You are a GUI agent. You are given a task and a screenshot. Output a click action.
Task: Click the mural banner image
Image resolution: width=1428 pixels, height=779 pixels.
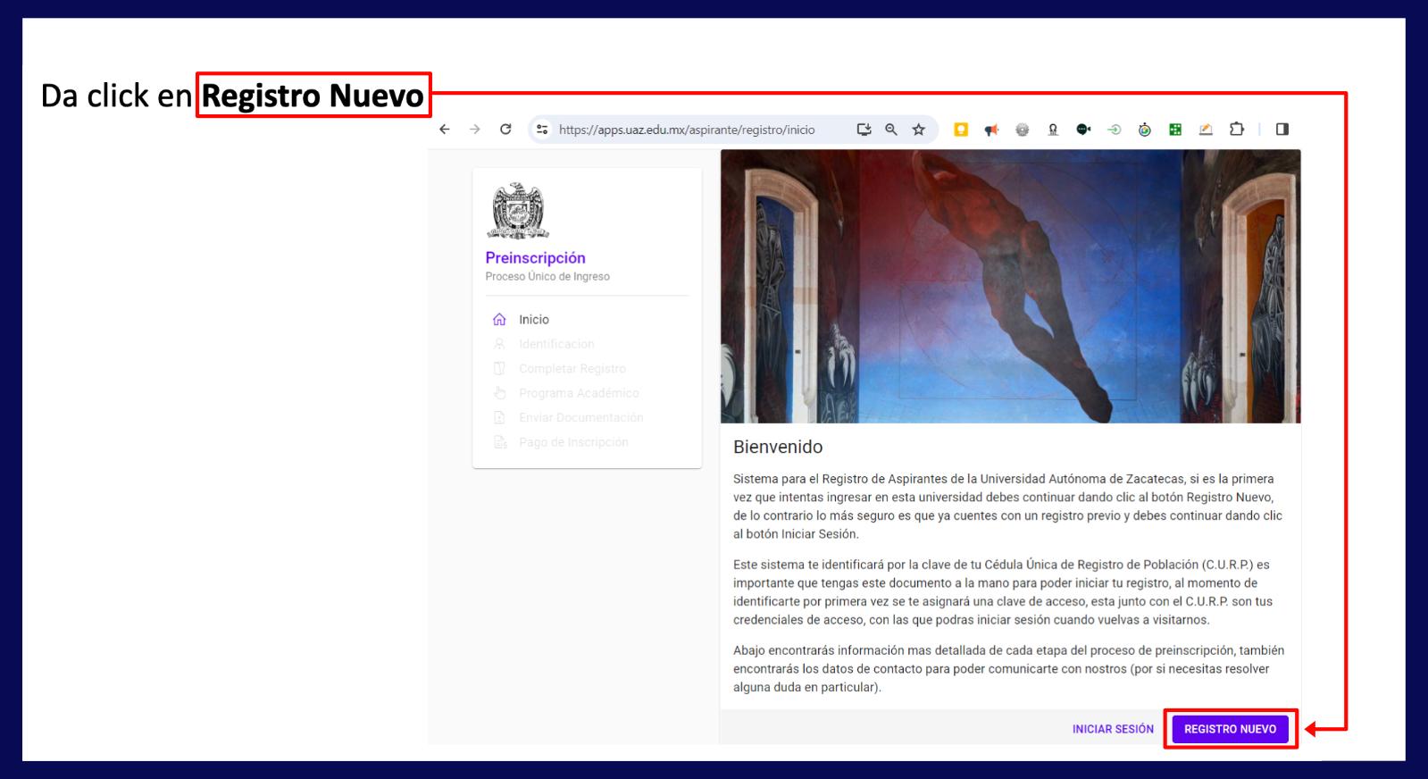click(x=1010, y=286)
